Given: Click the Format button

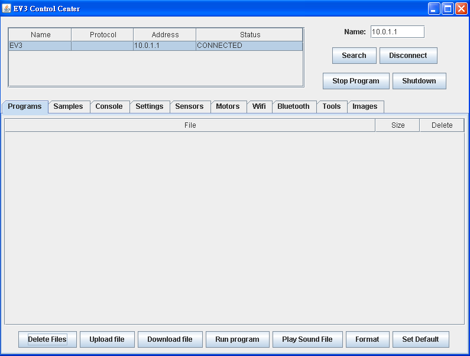Looking at the screenshot, I should 368,339.
